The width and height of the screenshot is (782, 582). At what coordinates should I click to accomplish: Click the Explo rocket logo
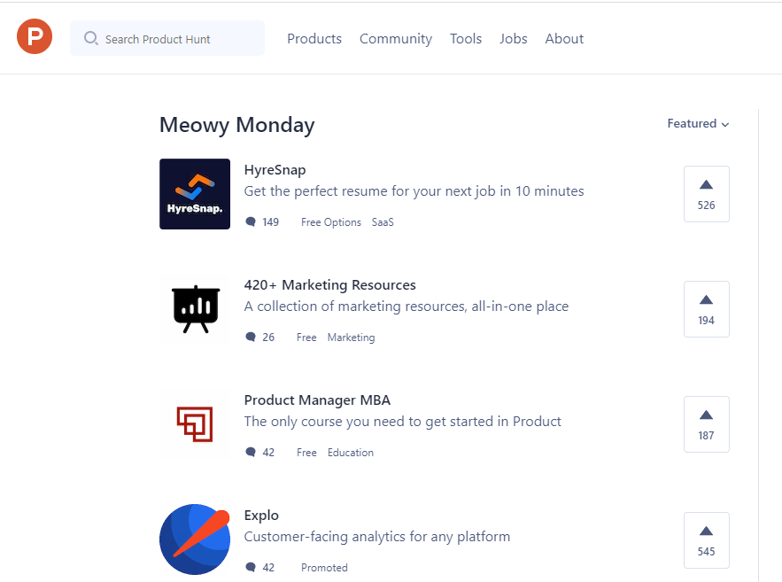point(194,539)
